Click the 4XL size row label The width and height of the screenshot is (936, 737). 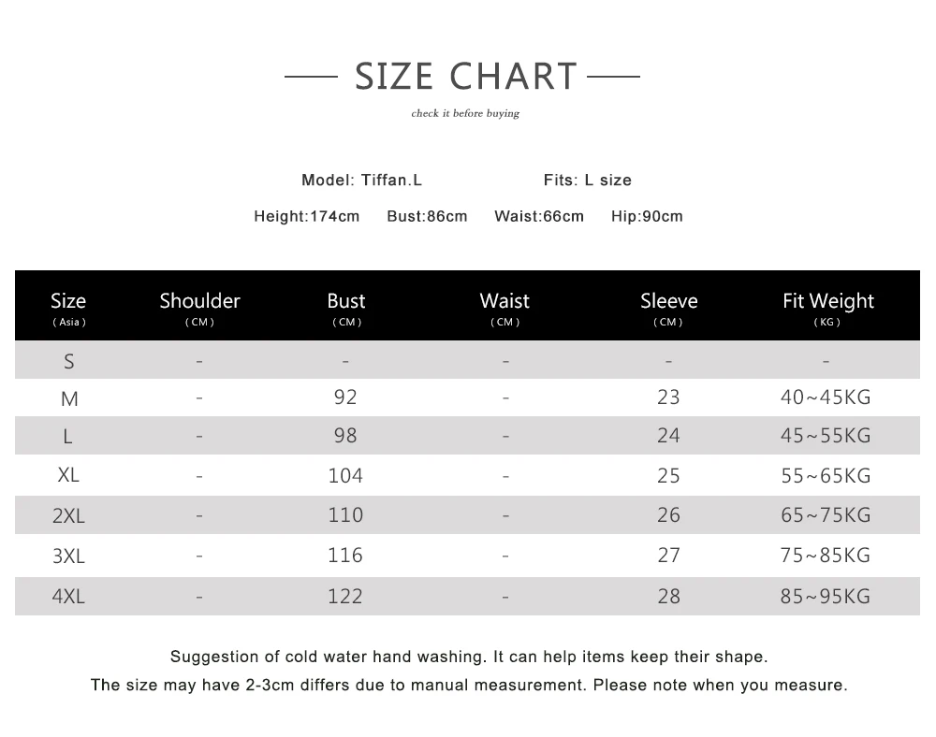68,596
